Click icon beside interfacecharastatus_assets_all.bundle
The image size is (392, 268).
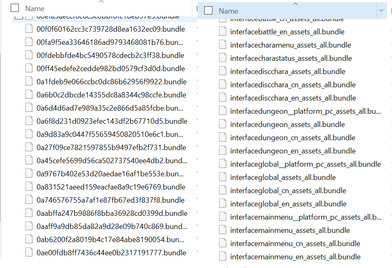pos(223,58)
